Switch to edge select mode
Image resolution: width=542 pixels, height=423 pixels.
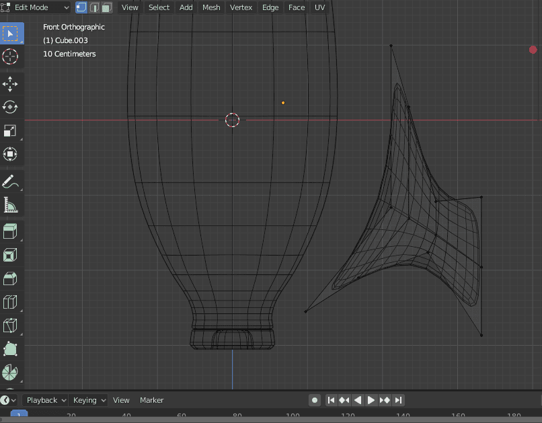click(x=94, y=7)
